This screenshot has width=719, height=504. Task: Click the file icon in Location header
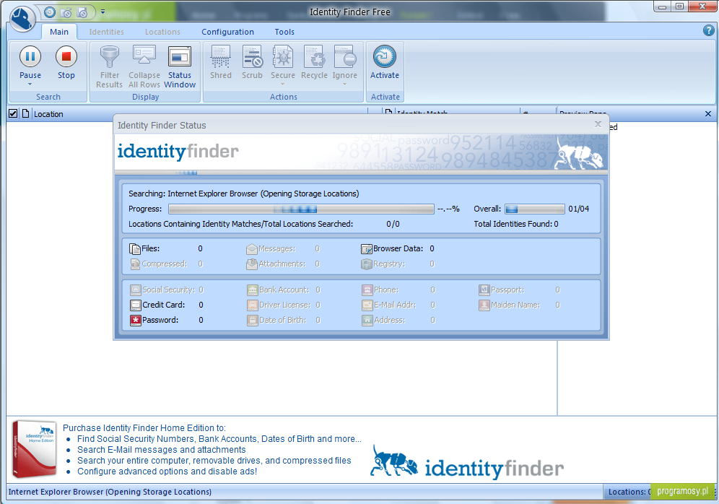[x=26, y=113]
